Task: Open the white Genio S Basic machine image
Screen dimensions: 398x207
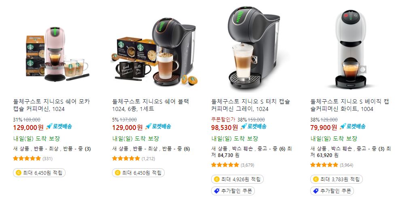Action: point(351,49)
